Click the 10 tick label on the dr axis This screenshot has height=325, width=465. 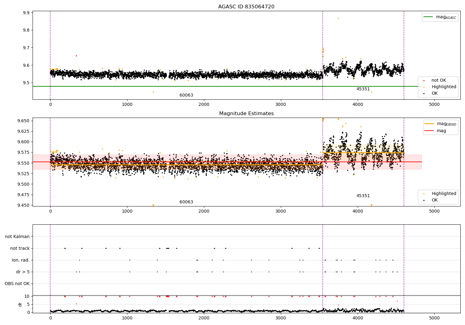(x=27, y=297)
